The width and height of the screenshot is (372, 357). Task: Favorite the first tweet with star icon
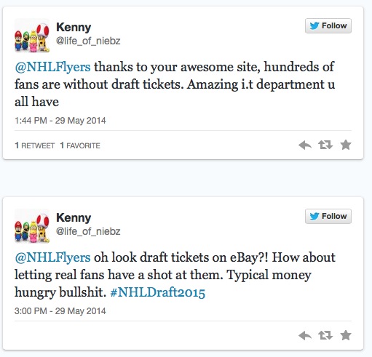click(x=346, y=145)
